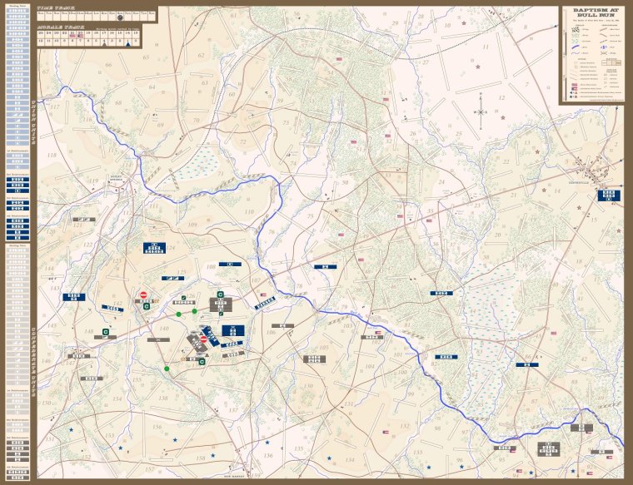Click area number 72 on the map
Viewport: 633px width, 485px height.
(x=242, y=142)
